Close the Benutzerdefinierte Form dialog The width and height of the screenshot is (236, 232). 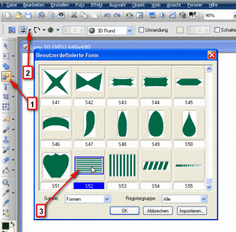point(212,55)
